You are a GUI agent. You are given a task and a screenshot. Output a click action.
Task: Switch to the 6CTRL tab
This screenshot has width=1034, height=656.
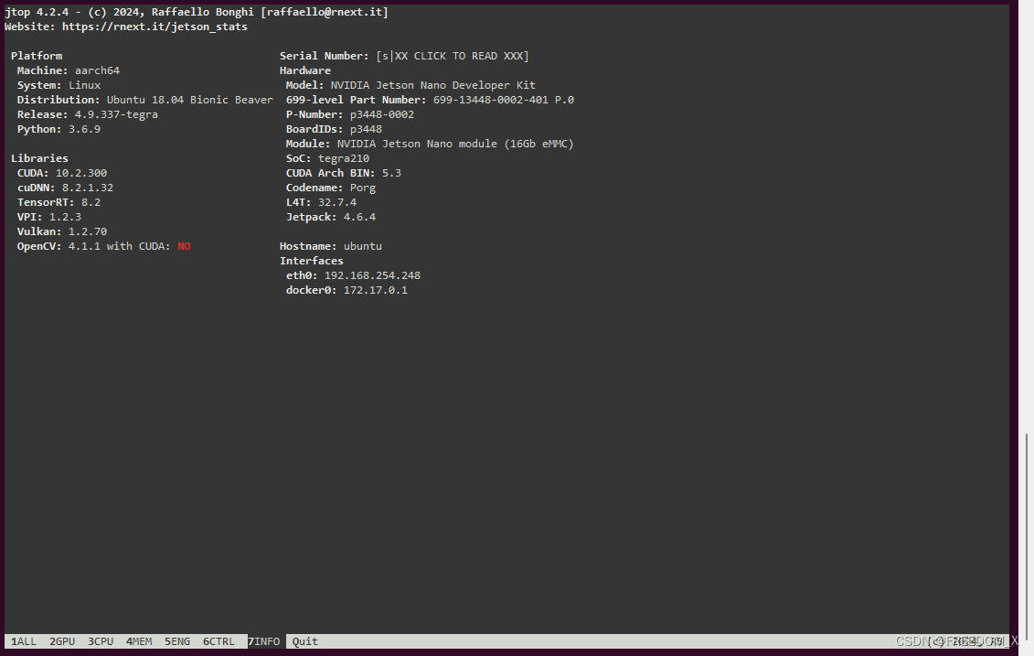[219, 641]
